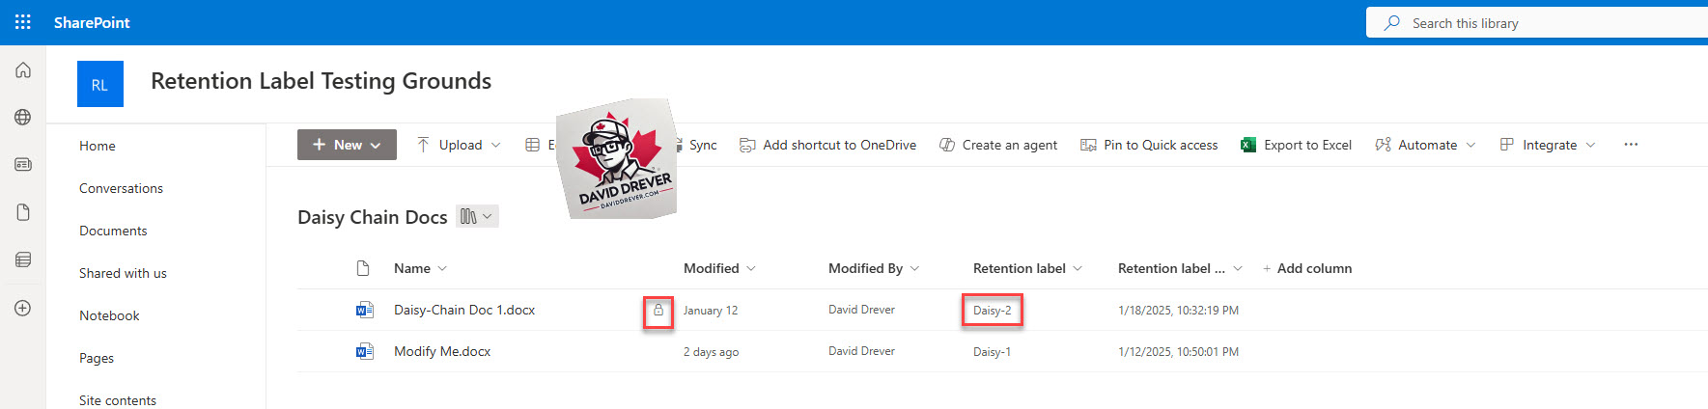Viewport: 1708px width, 409px height.
Task: Click the Daisy-1 retention label cell
Action: pos(993,352)
